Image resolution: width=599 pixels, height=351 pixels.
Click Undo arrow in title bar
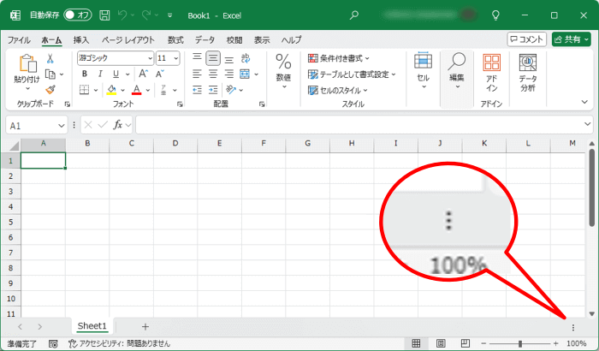[122, 15]
